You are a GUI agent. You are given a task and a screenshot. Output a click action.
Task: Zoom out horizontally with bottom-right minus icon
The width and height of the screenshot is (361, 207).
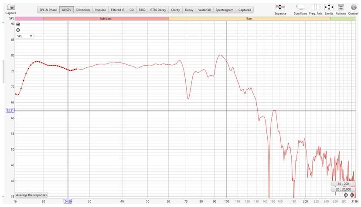click(346, 195)
